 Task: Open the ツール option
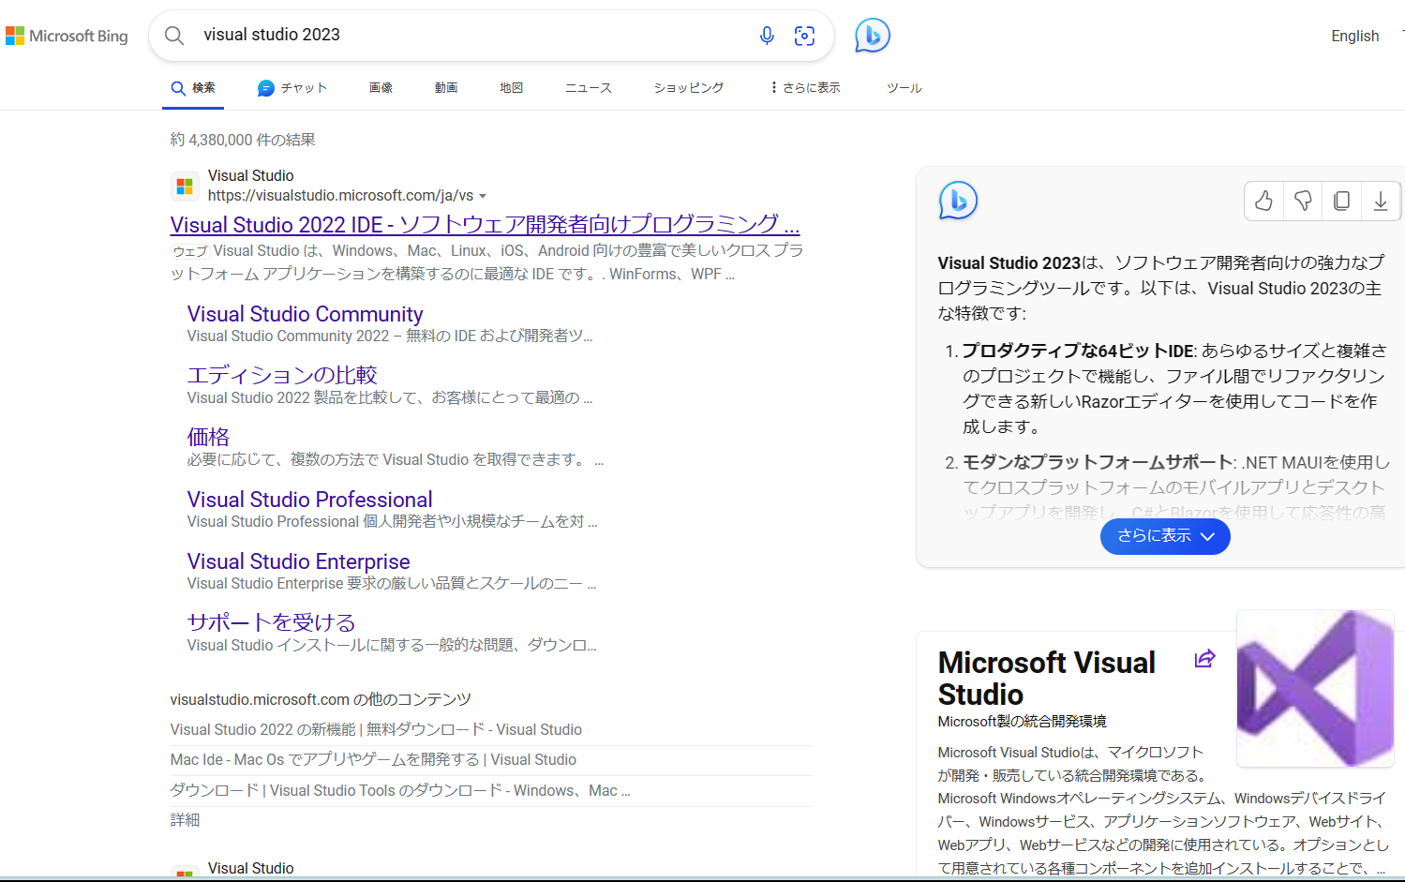[x=904, y=87]
